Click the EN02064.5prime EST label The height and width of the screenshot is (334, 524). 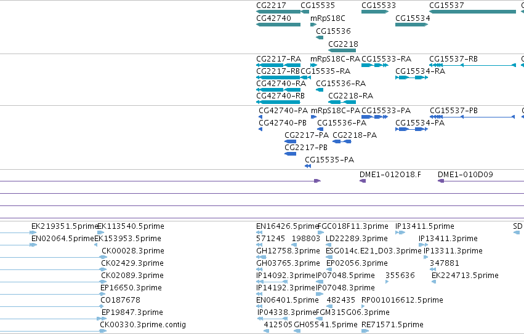click(x=62, y=239)
